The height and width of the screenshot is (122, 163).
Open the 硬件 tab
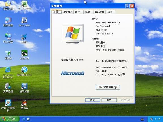pos(79,12)
